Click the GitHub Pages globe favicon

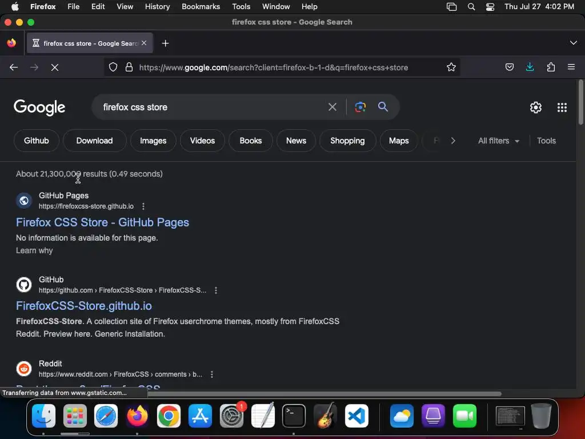coord(24,201)
